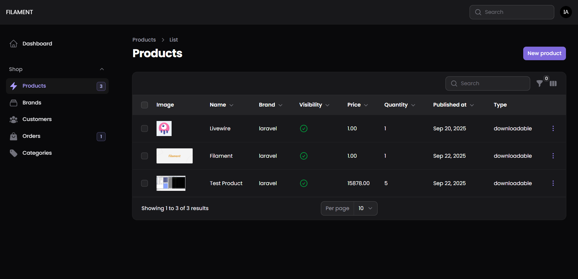Open actions menu for Test Product row

pos(553,183)
